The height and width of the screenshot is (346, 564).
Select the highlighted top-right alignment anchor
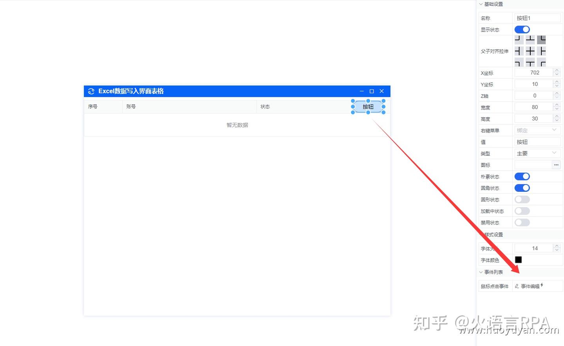(x=541, y=40)
